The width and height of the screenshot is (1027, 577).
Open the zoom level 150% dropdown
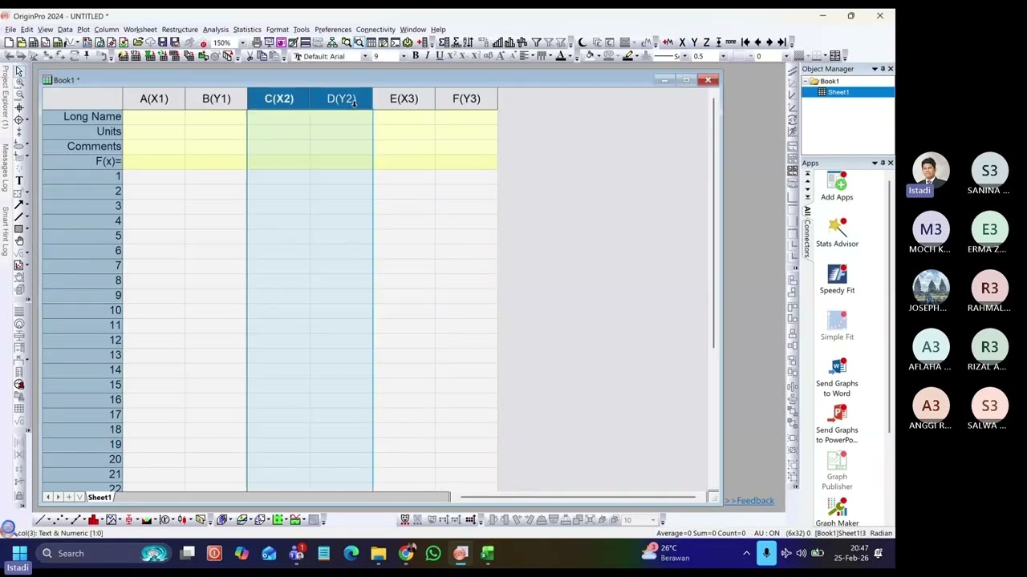tap(242, 42)
